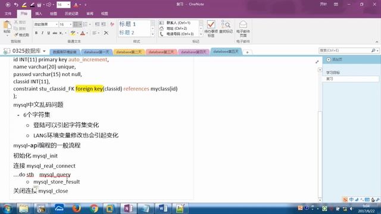381x214 pixels.
Task: Select the 标题 2 heading style
Action: tap(127, 33)
